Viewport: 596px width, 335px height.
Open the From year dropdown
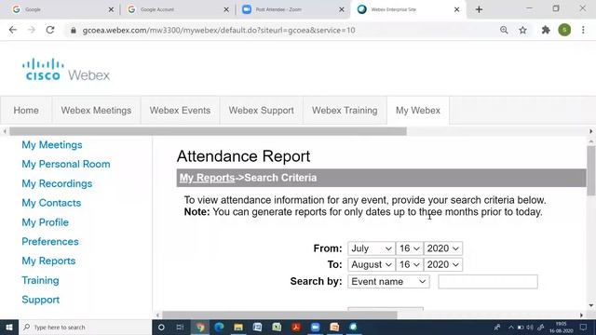443,248
